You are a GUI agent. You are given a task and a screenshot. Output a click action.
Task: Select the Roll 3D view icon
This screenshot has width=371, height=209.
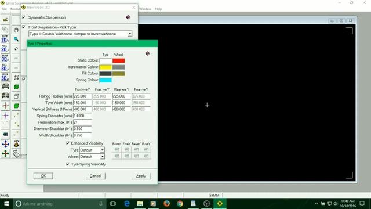coord(5,68)
